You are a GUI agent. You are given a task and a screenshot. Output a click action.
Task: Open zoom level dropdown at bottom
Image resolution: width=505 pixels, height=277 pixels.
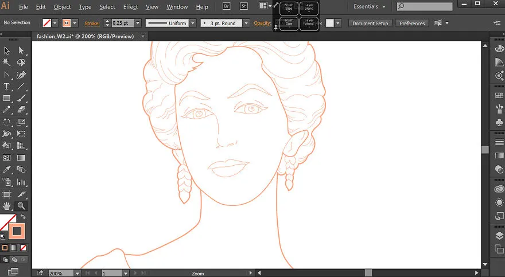(x=77, y=274)
